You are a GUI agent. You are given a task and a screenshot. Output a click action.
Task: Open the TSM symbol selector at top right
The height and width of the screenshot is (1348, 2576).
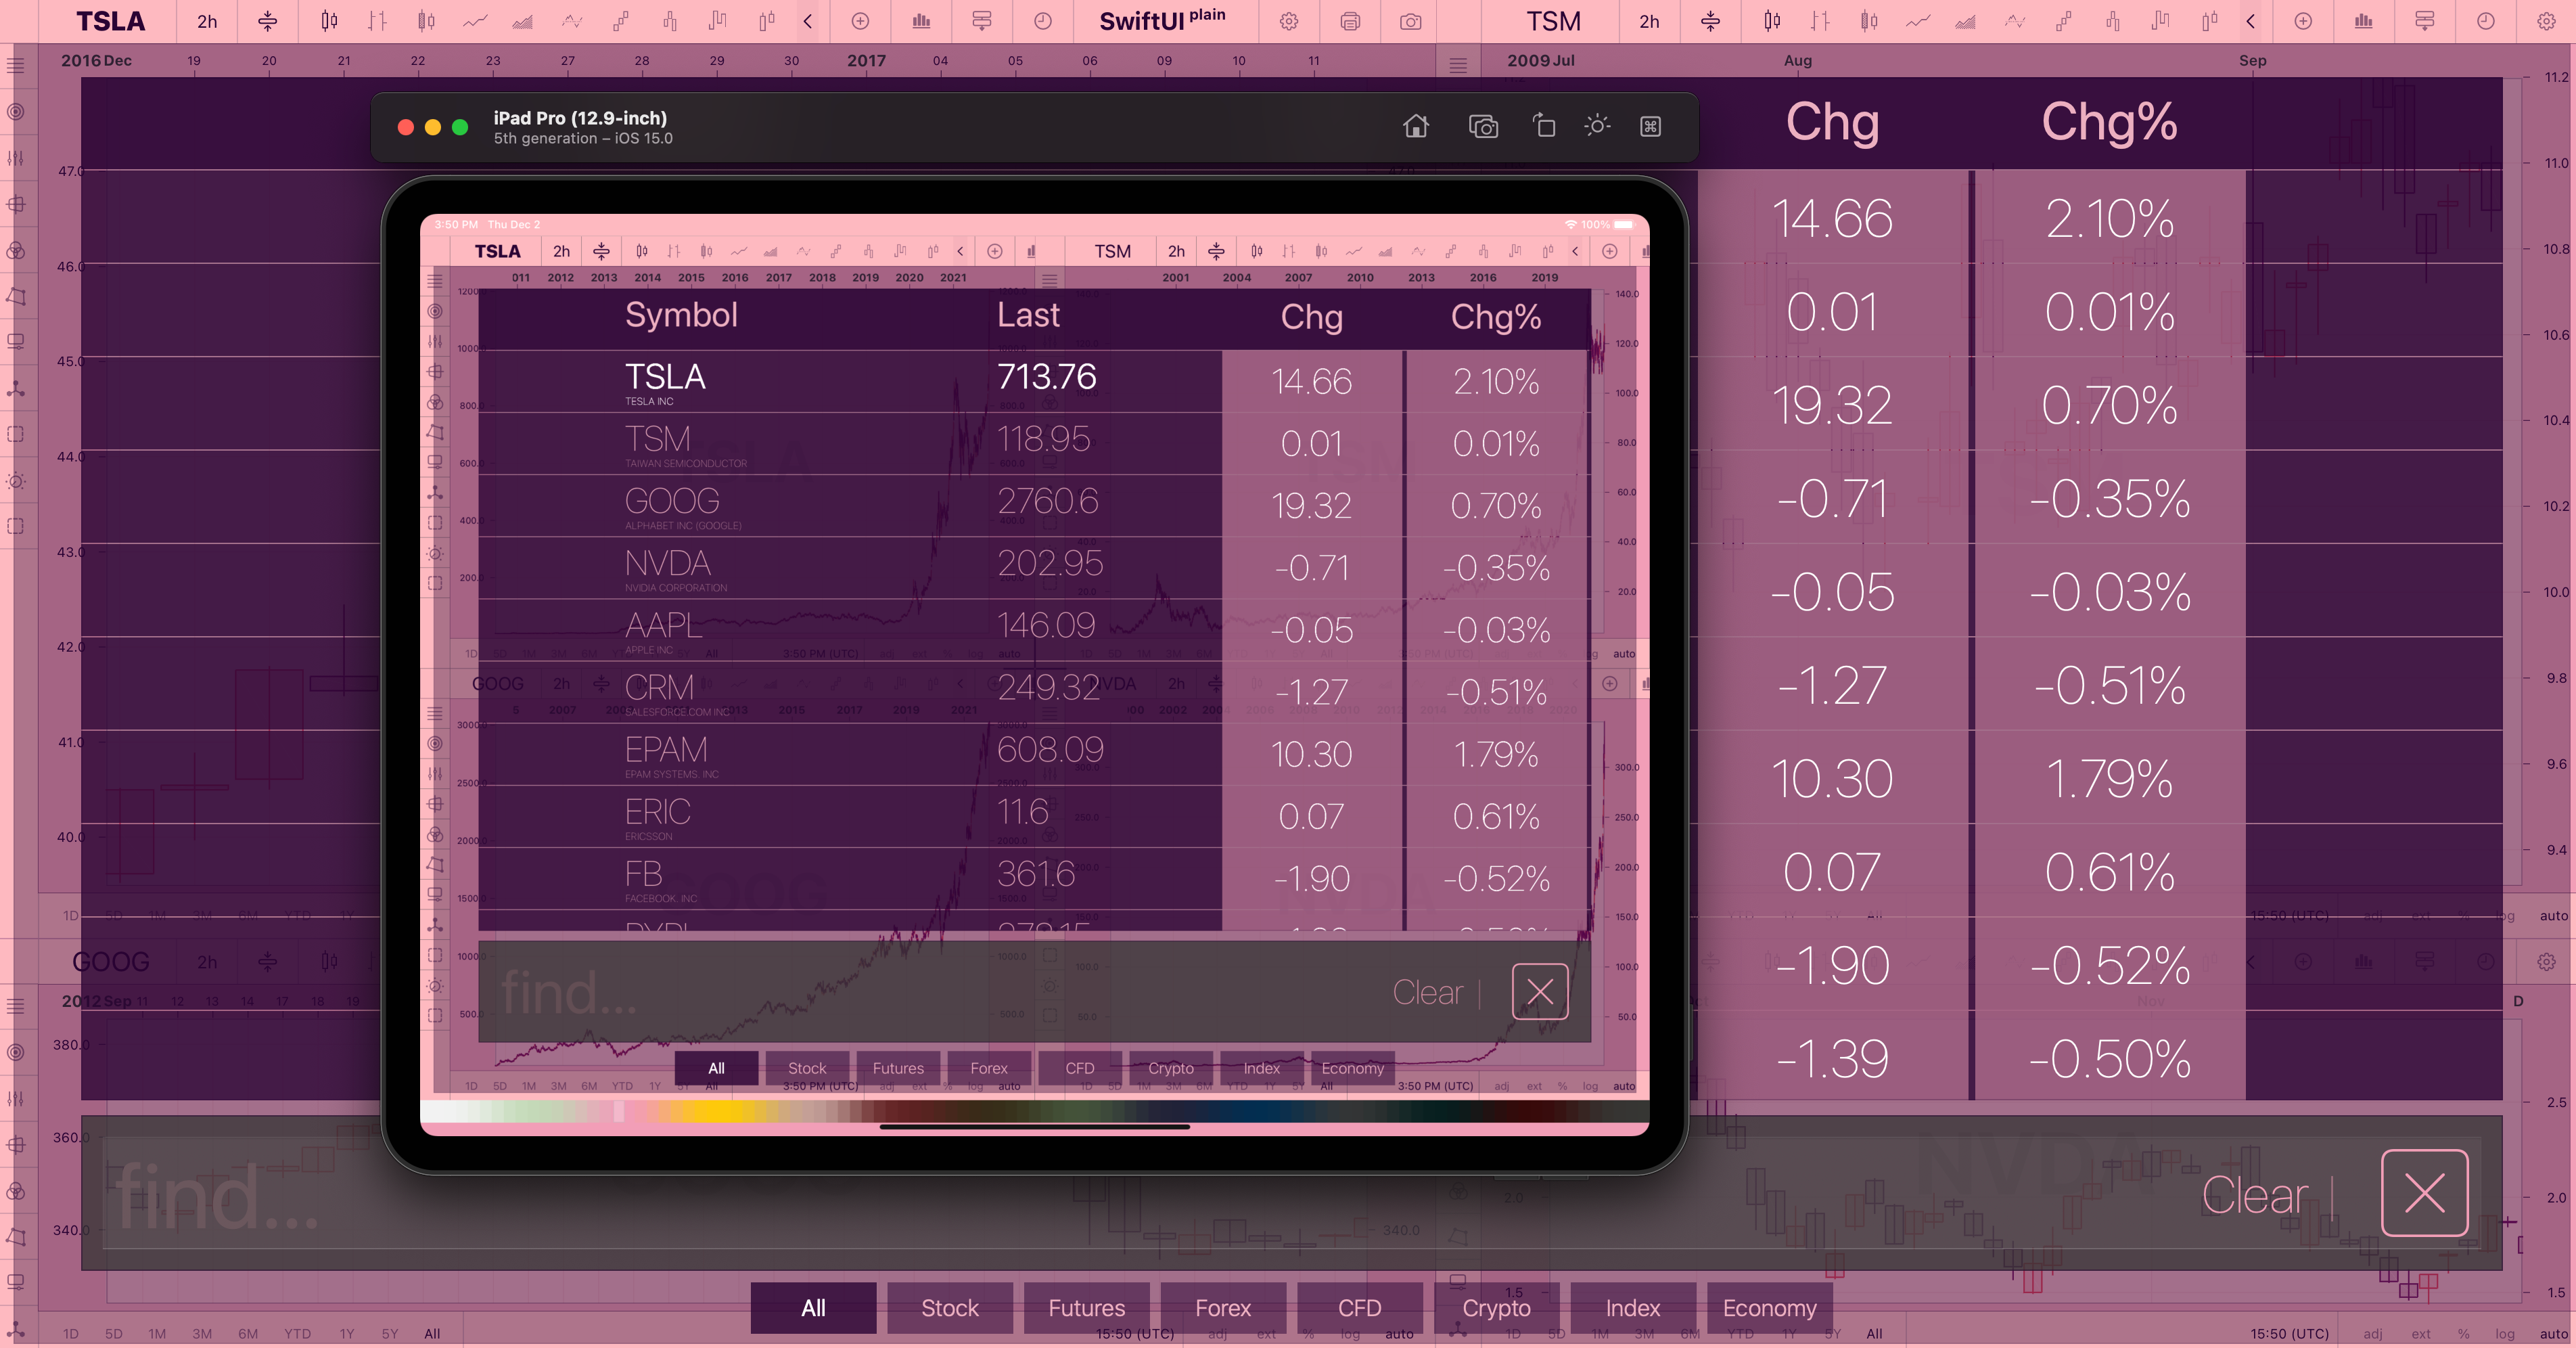tap(1553, 21)
